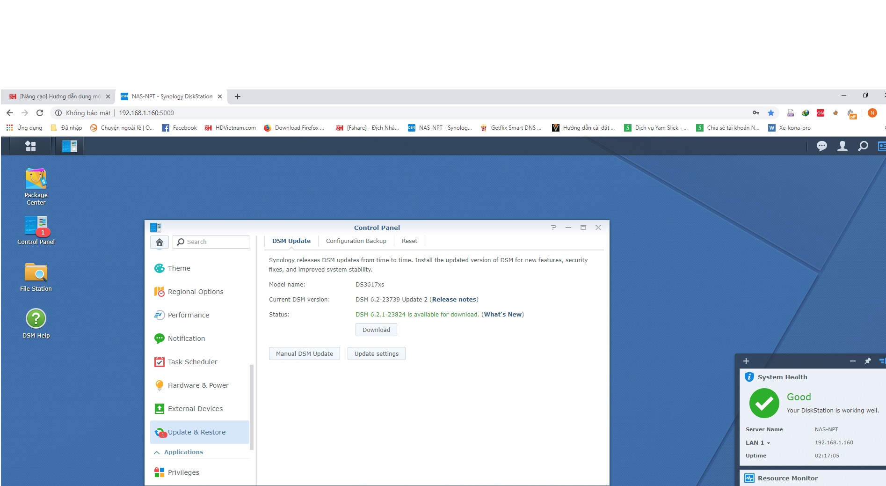Open Task Scheduler in sidebar
886x486 pixels.
tap(200, 362)
